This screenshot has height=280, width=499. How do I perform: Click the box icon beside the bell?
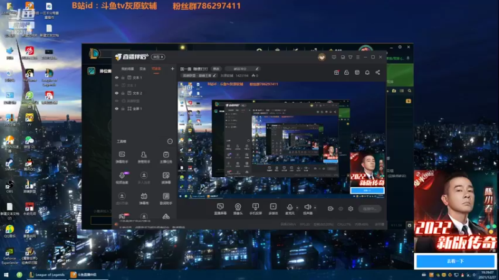tap(357, 72)
